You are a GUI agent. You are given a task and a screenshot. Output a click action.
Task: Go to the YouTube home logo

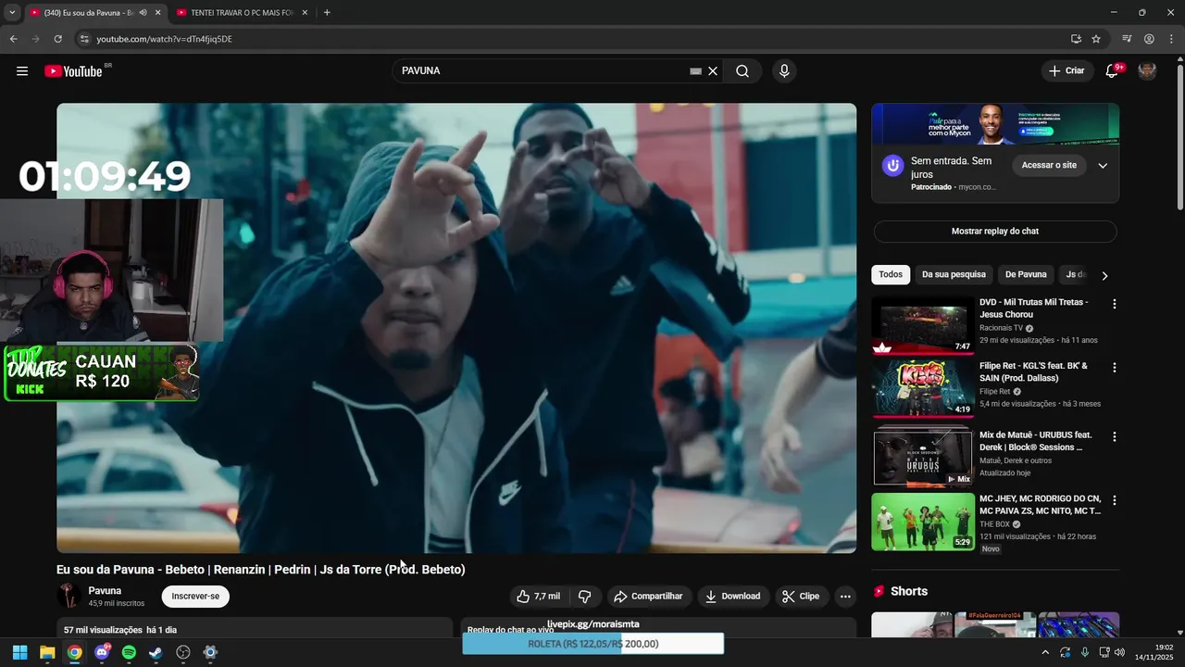pyautogui.click(x=73, y=71)
